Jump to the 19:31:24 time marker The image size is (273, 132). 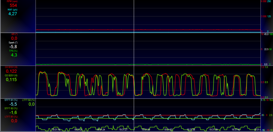click(x=100, y=130)
